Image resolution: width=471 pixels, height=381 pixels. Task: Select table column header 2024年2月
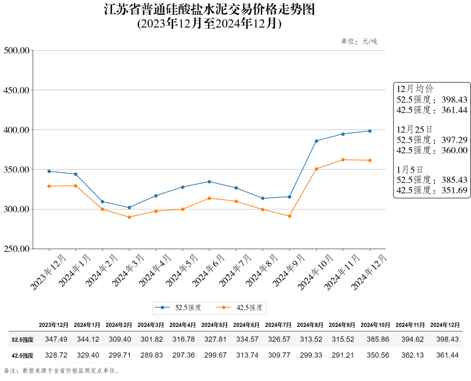coord(119,325)
